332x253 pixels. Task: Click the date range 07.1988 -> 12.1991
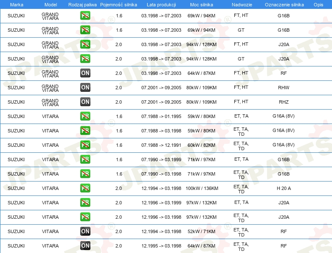click(161, 145)
